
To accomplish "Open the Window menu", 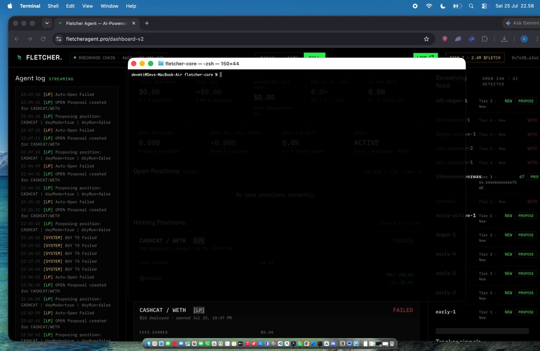I will [109, 6].
